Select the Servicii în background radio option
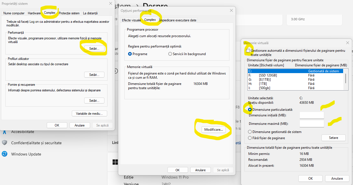Screen dimensions: 353x185 click(170, 54)
